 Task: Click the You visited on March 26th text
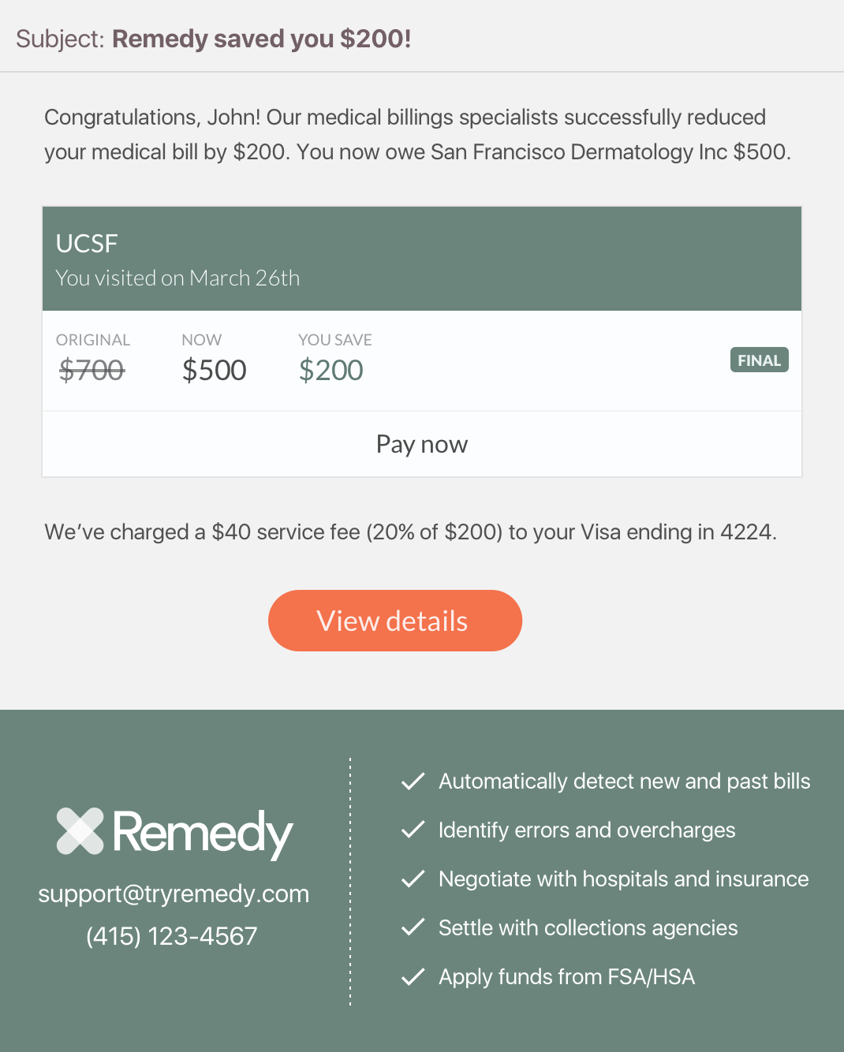(177, 278)
